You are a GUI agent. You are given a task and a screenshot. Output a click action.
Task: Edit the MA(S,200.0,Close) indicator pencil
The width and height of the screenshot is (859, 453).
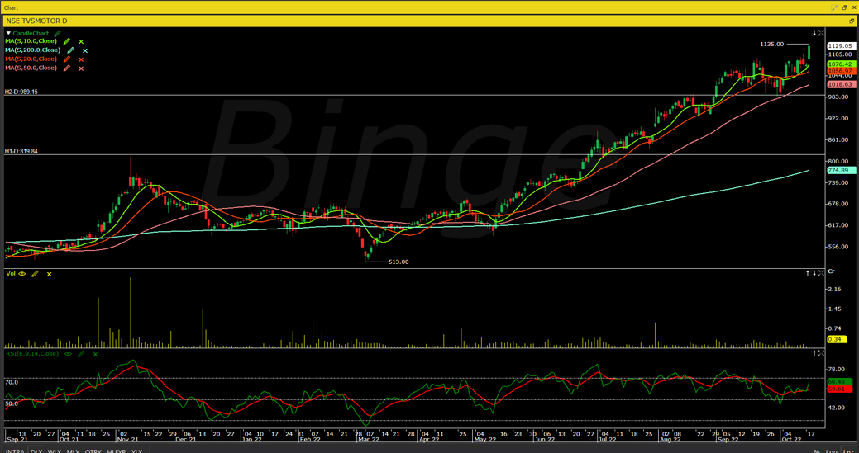70,50
